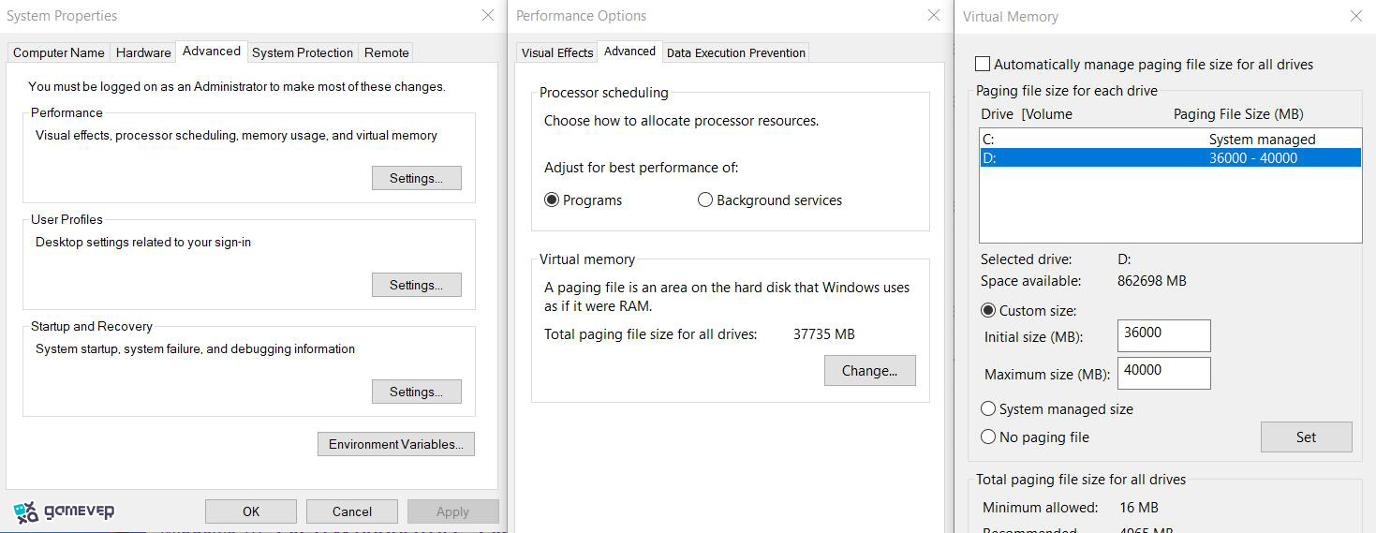Click the 37735 MB total paging value
Viewport: 1376px width, 533px height.
[x=824, y=334]
